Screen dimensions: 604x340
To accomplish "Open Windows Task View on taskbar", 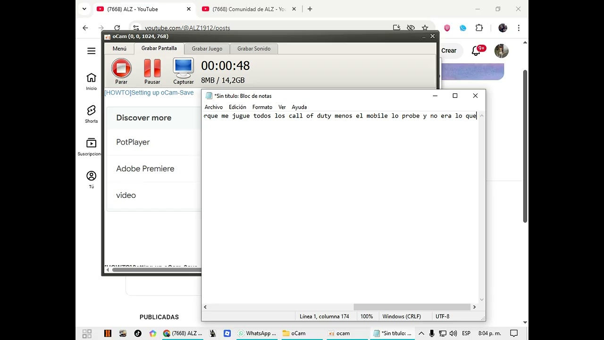I will click(87, 333).
